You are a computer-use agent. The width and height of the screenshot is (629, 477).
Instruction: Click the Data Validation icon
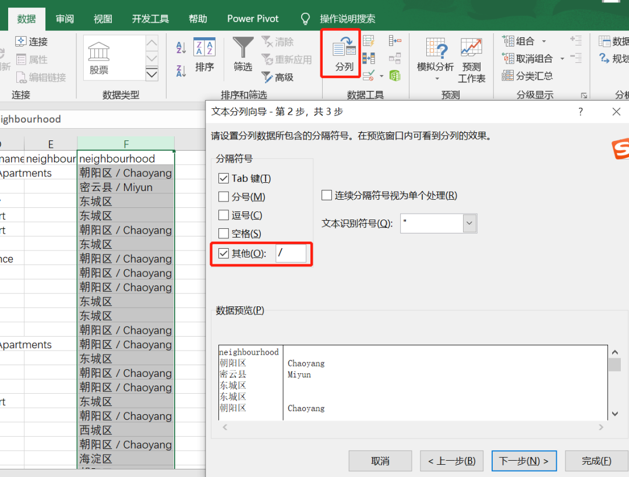368,75
